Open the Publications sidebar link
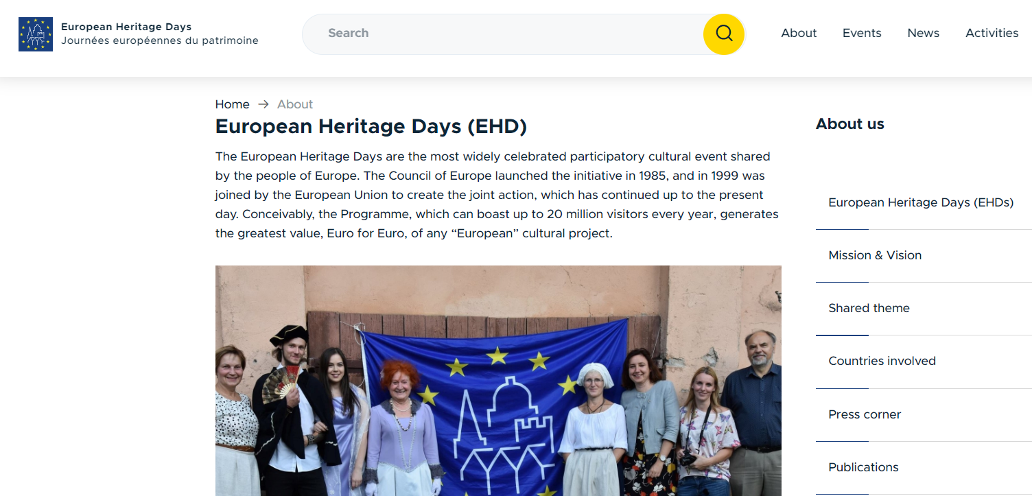This screenshot has width=1032, height=496. click(x=863, y=467)
